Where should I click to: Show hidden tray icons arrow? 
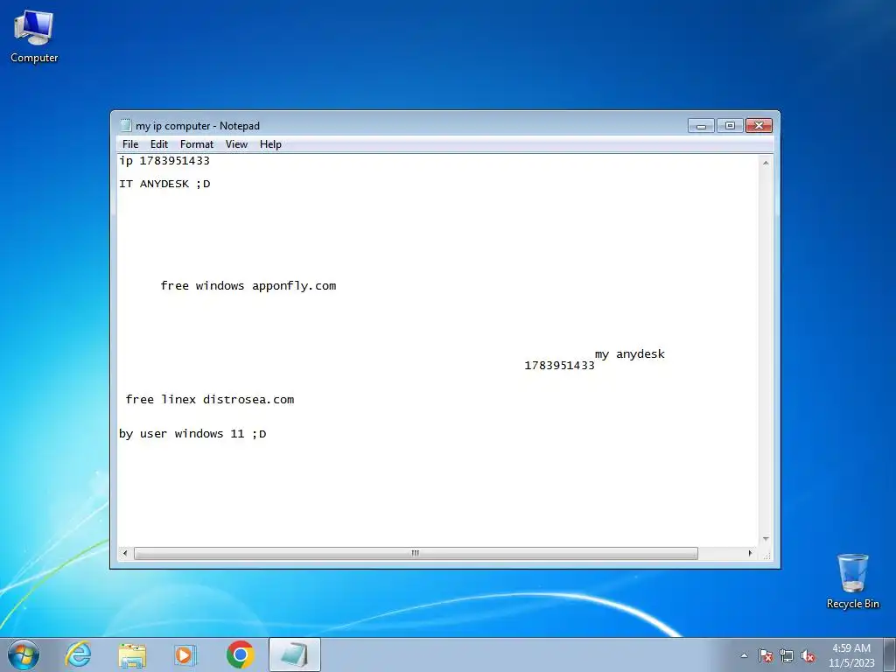coord(744,655)
